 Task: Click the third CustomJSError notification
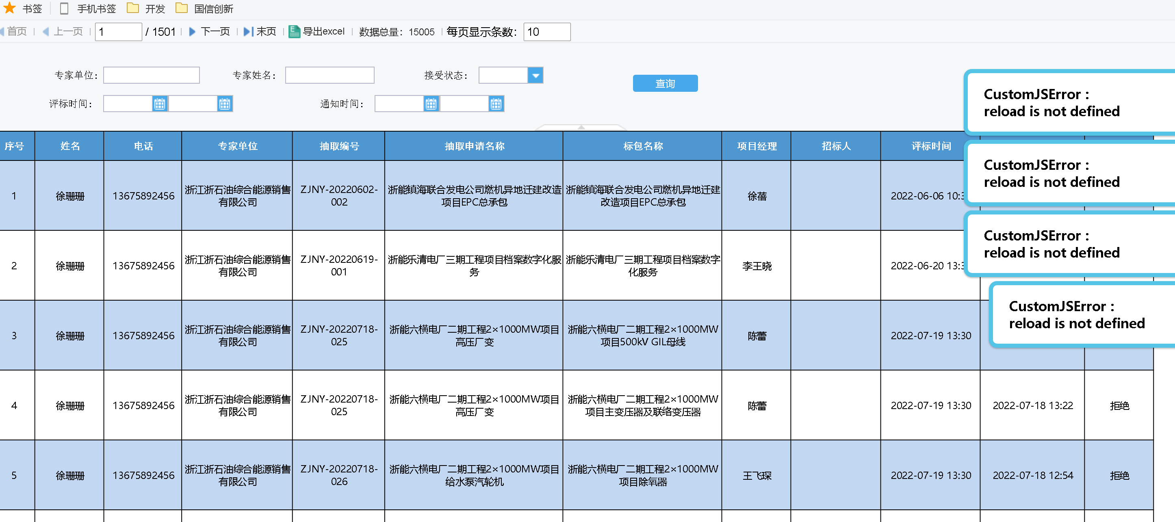tap(1070, 244)
